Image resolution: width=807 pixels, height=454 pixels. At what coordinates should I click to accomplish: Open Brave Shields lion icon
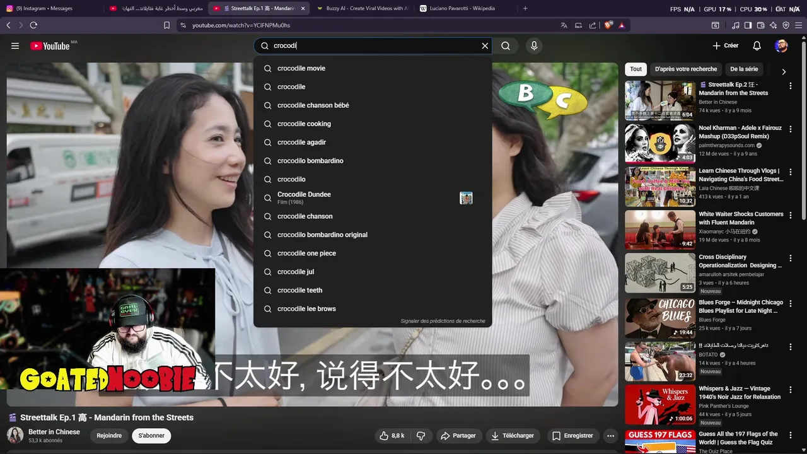pyautogui.click(x=608, y=25)
